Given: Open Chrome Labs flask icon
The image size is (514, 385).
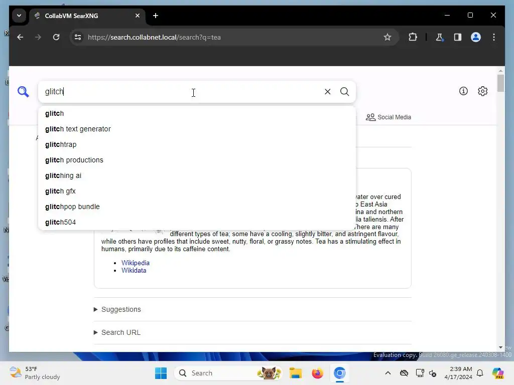Looking at the screenshot, I should (x=440, y=37).
